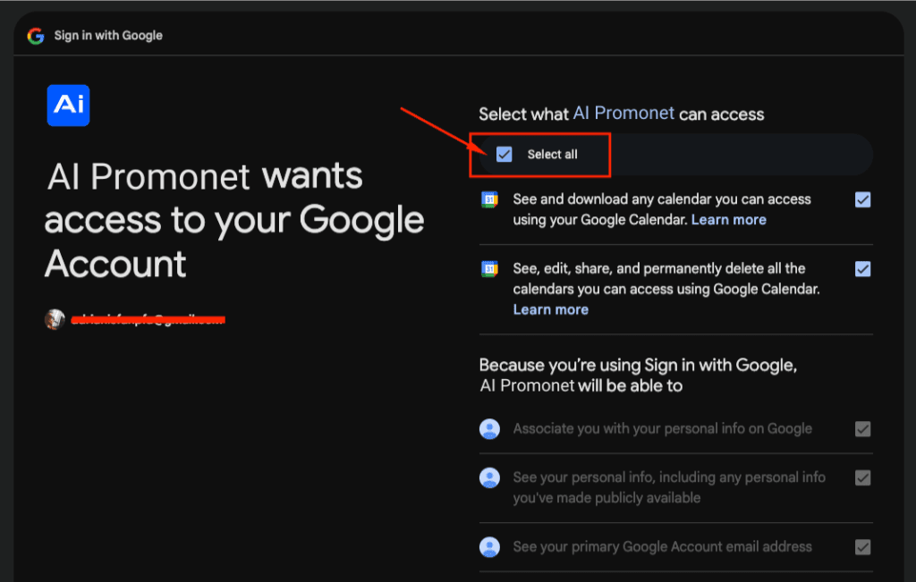Uncheck the see and download calendars permission
The height and width of the screenshot is (582, 916).
click(x=862, y=199)
